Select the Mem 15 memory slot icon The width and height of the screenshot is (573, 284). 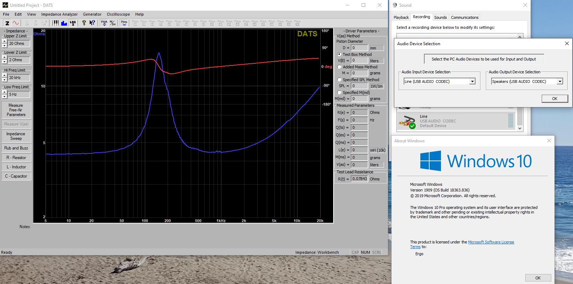click(255, 23)
